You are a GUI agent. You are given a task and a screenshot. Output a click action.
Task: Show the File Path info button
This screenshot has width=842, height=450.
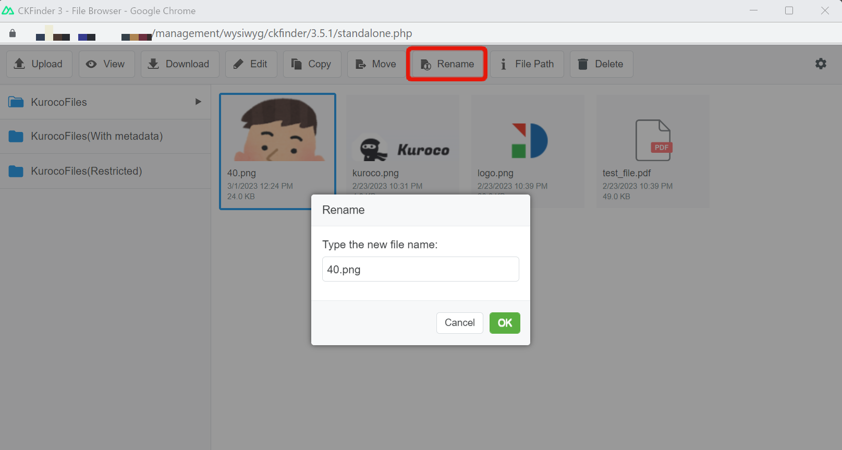point(527,64)
